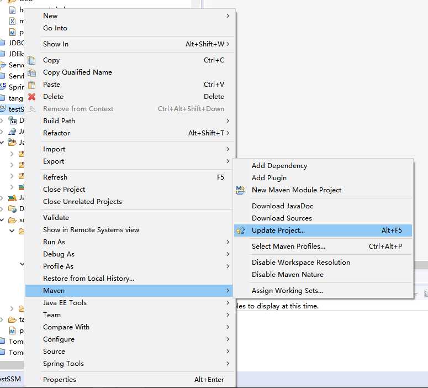
Task: Click the tang project folder icon
Action: point(2,97)
